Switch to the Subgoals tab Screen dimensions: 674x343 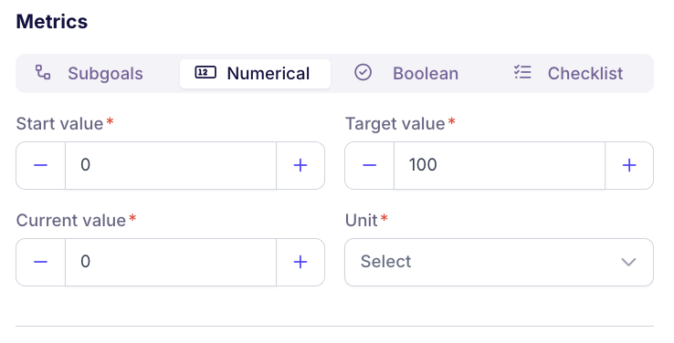[89, 73]
